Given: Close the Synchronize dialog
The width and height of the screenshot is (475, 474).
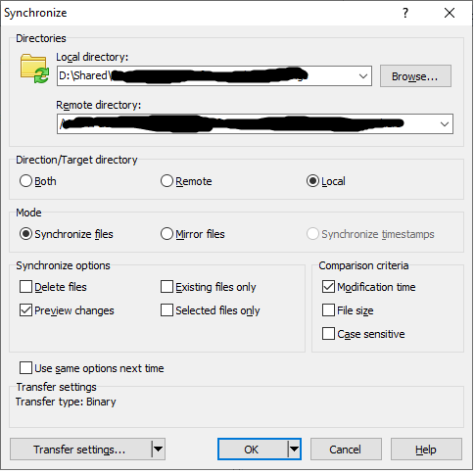Looking at the screenshot, I should coord(450,13).
